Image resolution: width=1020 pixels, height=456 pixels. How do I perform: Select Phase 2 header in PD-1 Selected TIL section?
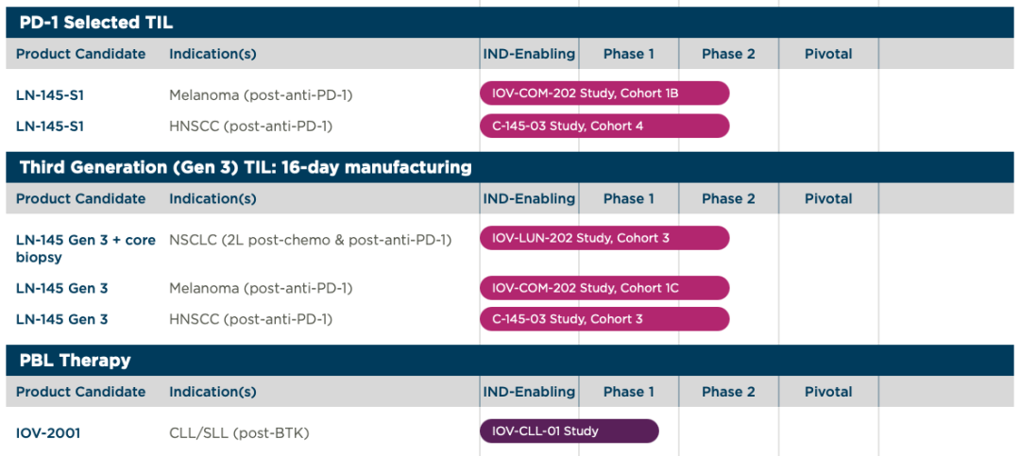(x=728, y=54)
